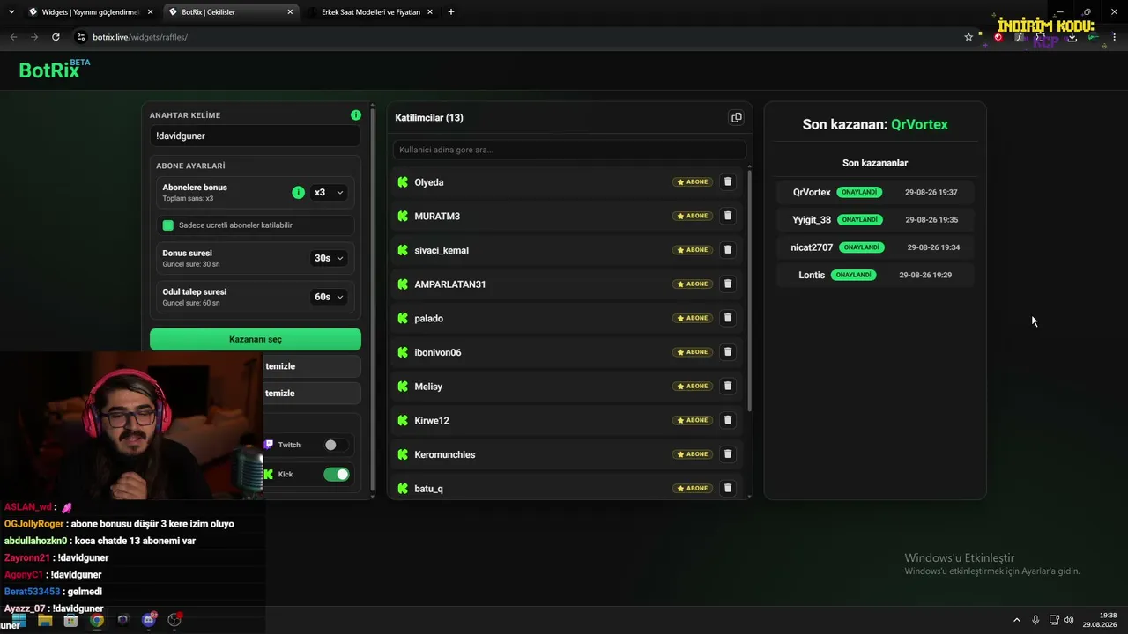Image resolution: width=1128 pixels, height=634 pixels.
Task: Delete Melisy using the trash icon
Action: point(728,387)
